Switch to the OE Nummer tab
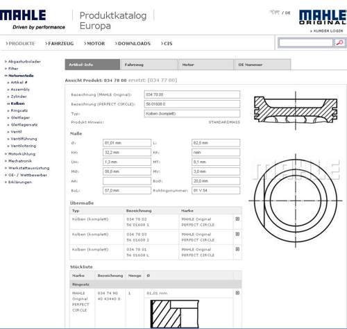Image resolution: width=347 pixels, height=329 pixels. [x=262, y=65]
